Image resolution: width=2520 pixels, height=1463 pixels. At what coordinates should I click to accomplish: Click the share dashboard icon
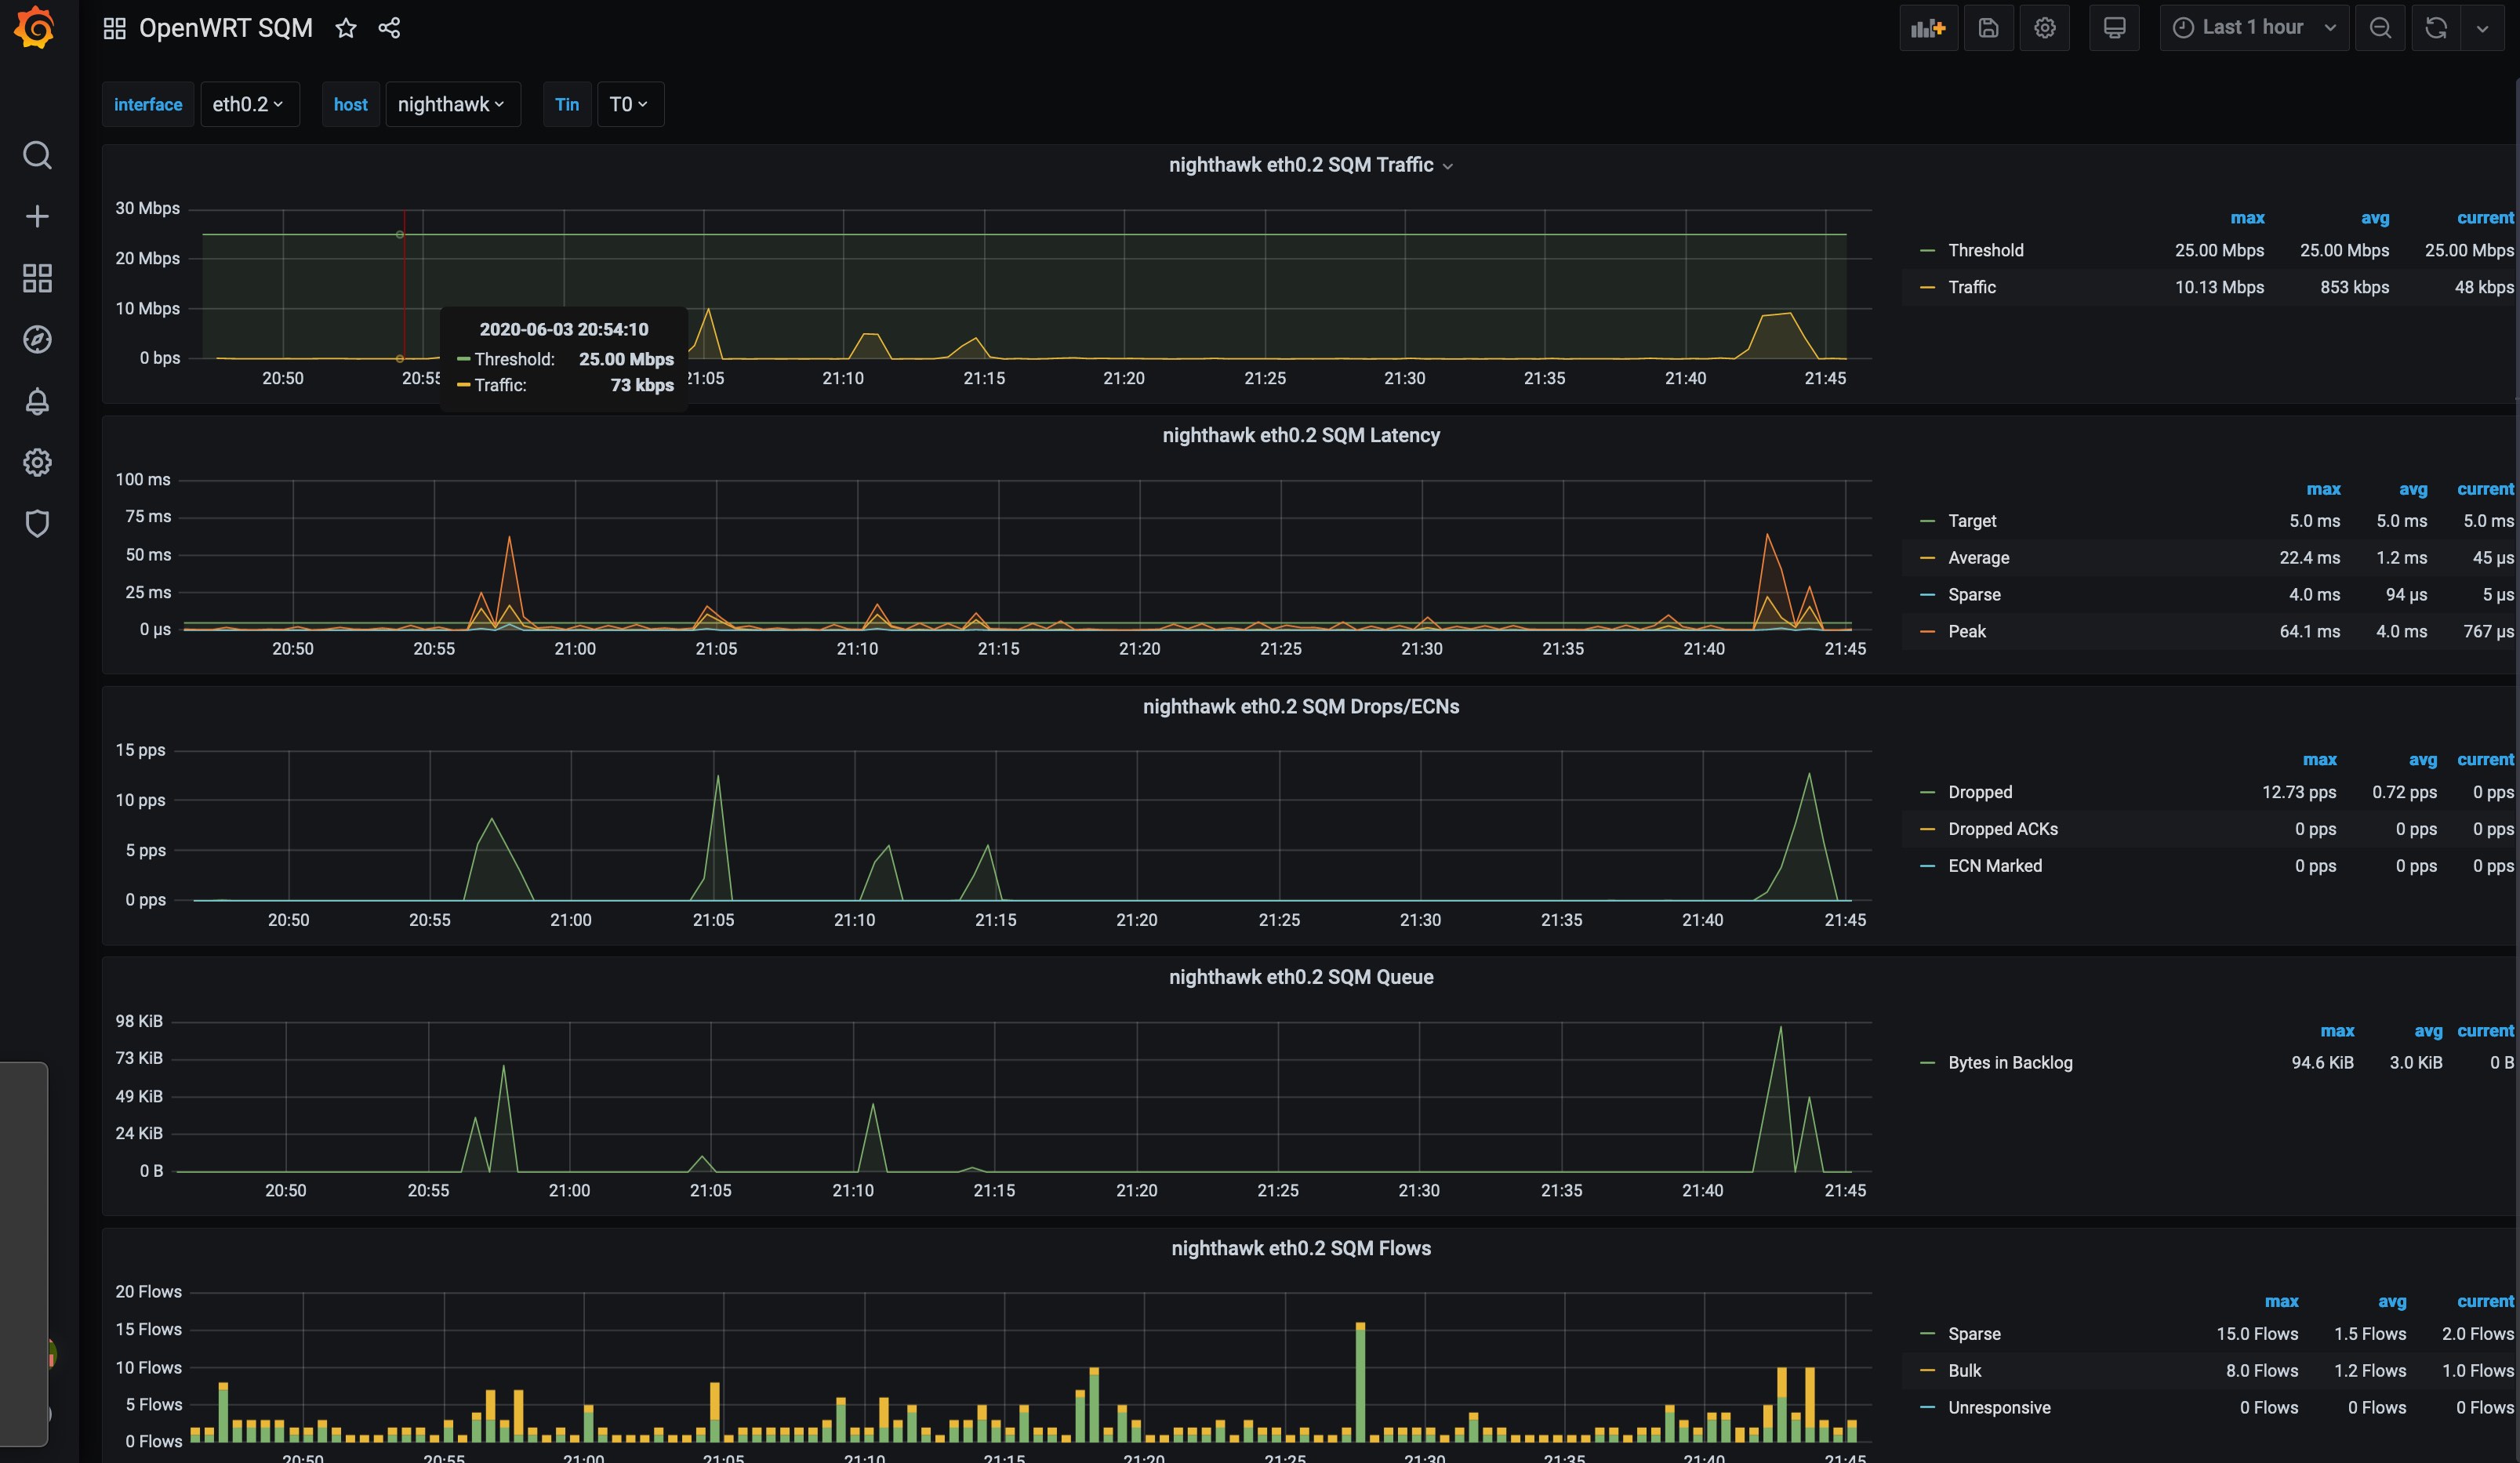[x=389, y=28]
